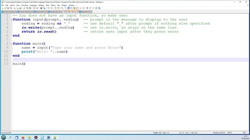
Task: Click the Copy toolbar icon
Action: click(x=27, y=8)
